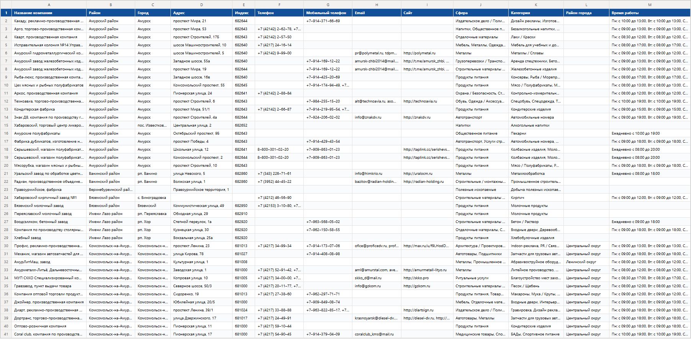Select column A by its letter header

coord(49,5)
